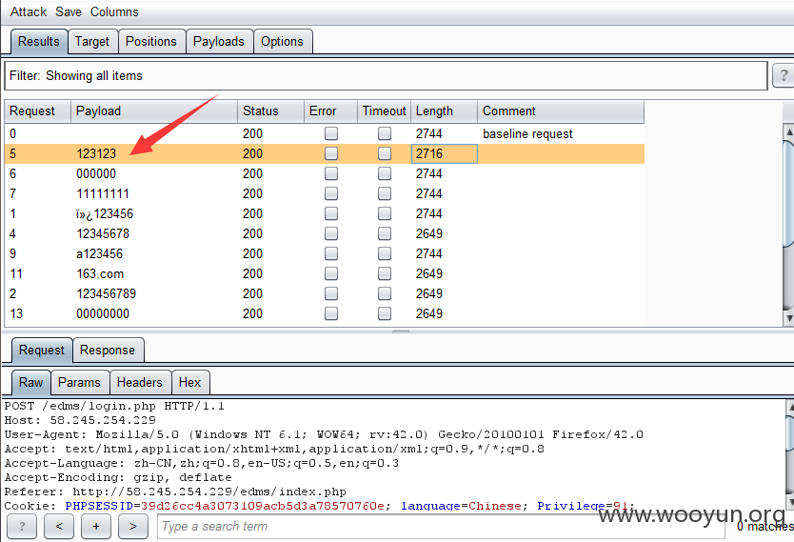Toggle Timeout checkbox for payload 11111111 row
Viewport: 794px width, 542px height.
point(385,193)
